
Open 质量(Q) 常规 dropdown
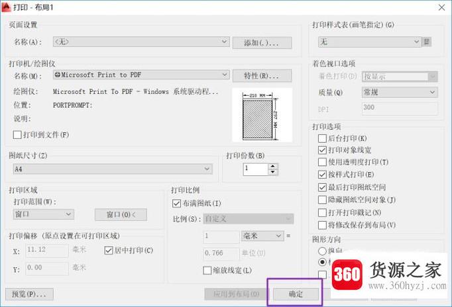tap(400, 93)
